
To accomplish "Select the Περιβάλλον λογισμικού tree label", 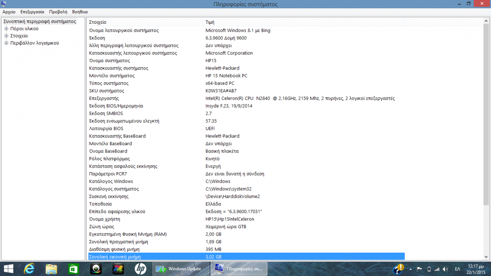I will [x=34, y=43].
